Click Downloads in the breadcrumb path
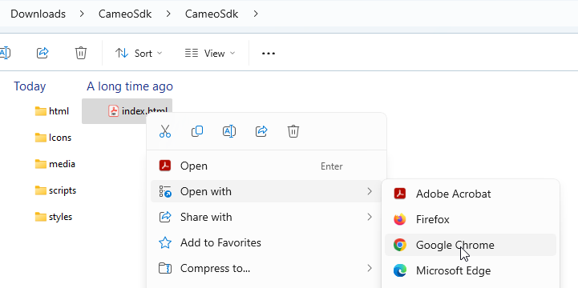The image size is (578, 288). 38,14
